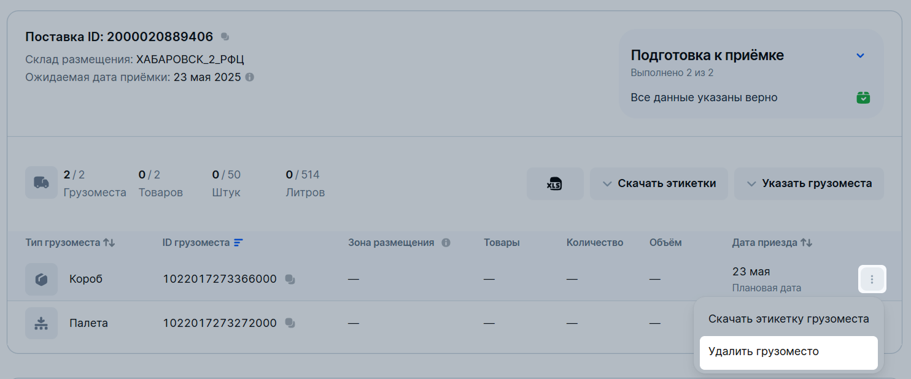Screen dimensions: 911x379
Task: Click the Литров counter label
Action: pyautogui.click(x=305, y=193)
